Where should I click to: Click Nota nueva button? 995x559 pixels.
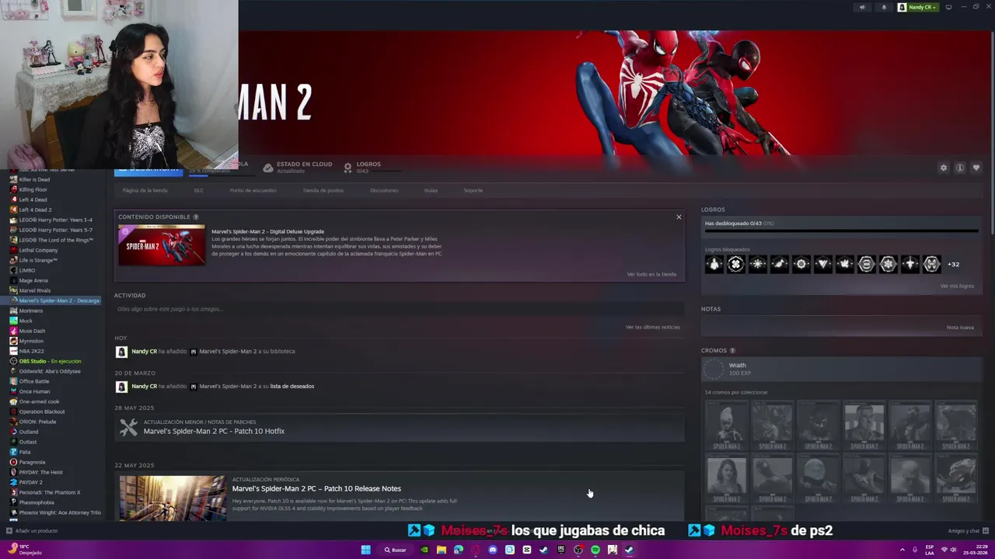[x=960, y=327]
